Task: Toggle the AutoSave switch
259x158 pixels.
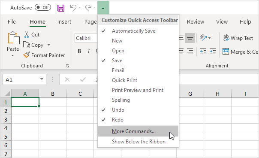Action: 43,8
